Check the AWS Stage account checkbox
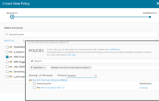Screen dimensions: 159x101 7,62
